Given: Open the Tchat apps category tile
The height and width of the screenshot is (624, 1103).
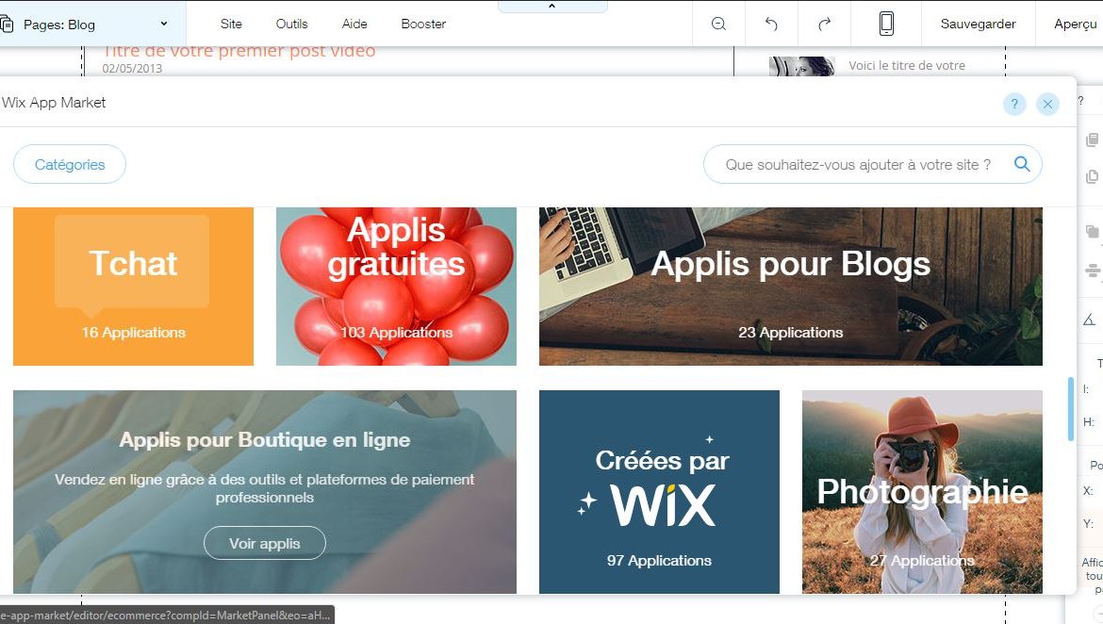Looking at the screenshot, I should pos(134,287).
